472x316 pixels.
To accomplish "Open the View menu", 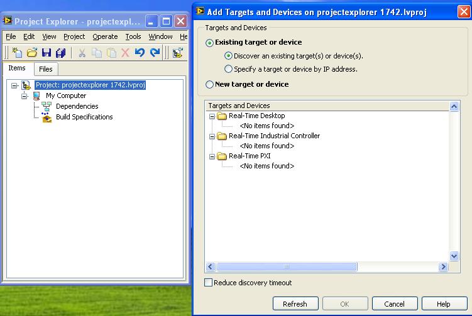I will 49,36.
